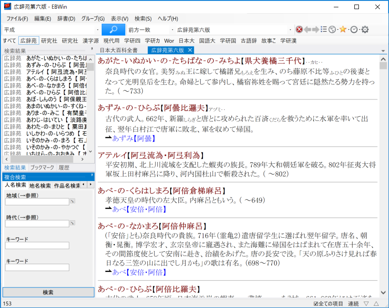Open settings via the gear icon
The image size is (389, 308).
pyautogui.click(x=365, y=30)
